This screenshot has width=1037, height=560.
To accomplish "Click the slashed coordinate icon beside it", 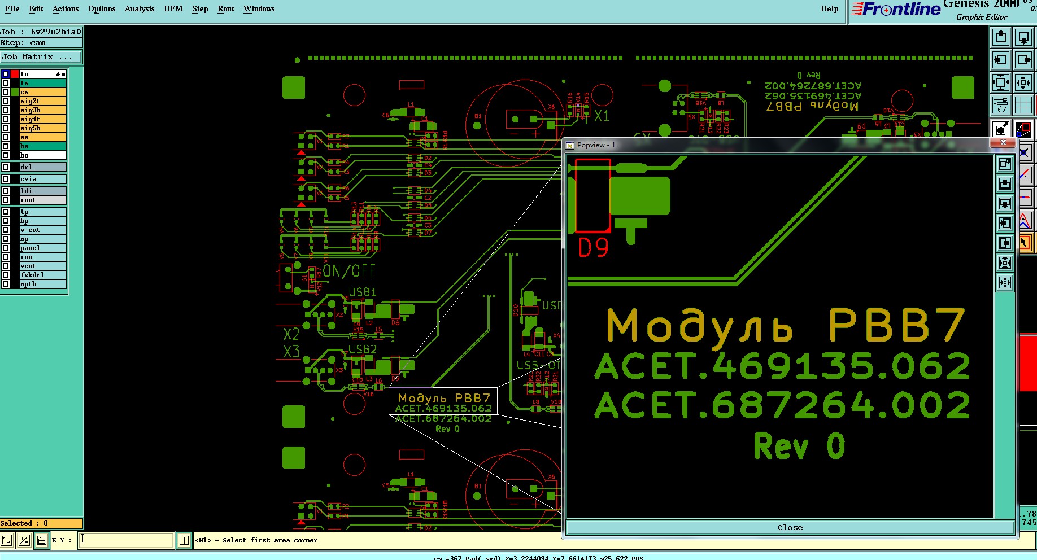I will point(24,540).
